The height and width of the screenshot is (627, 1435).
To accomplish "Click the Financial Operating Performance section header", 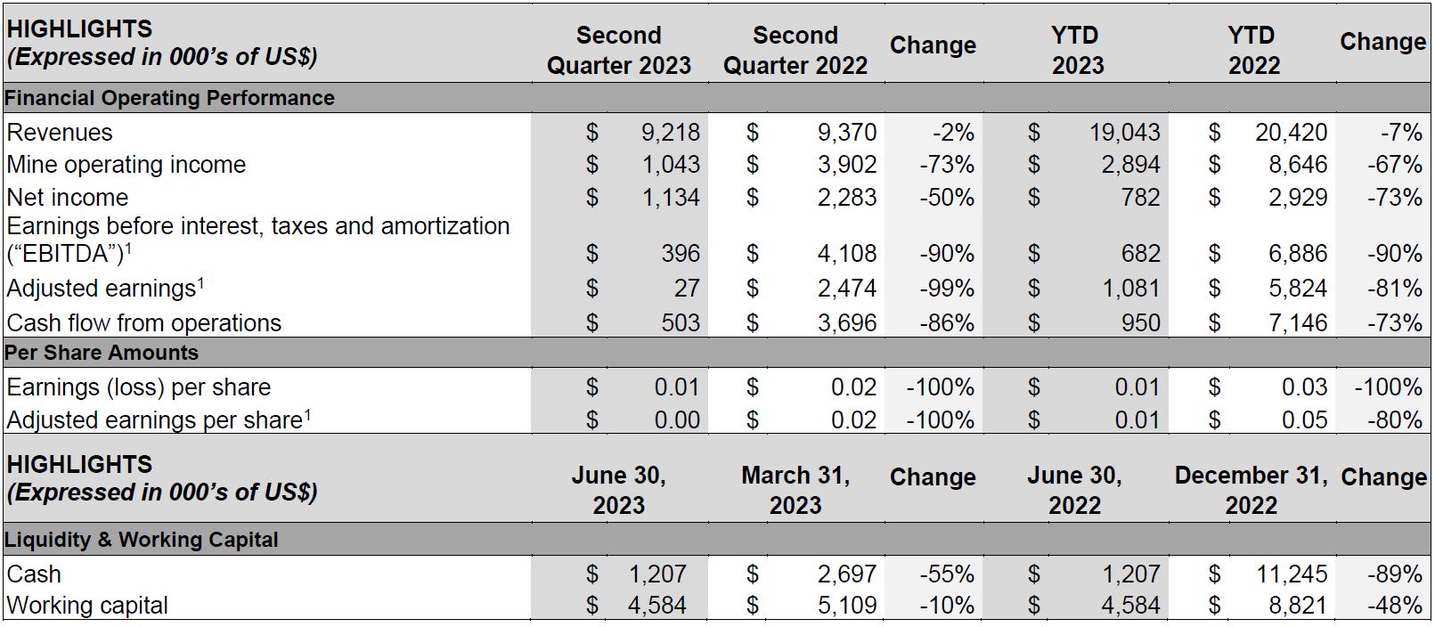I will (169, 98).
